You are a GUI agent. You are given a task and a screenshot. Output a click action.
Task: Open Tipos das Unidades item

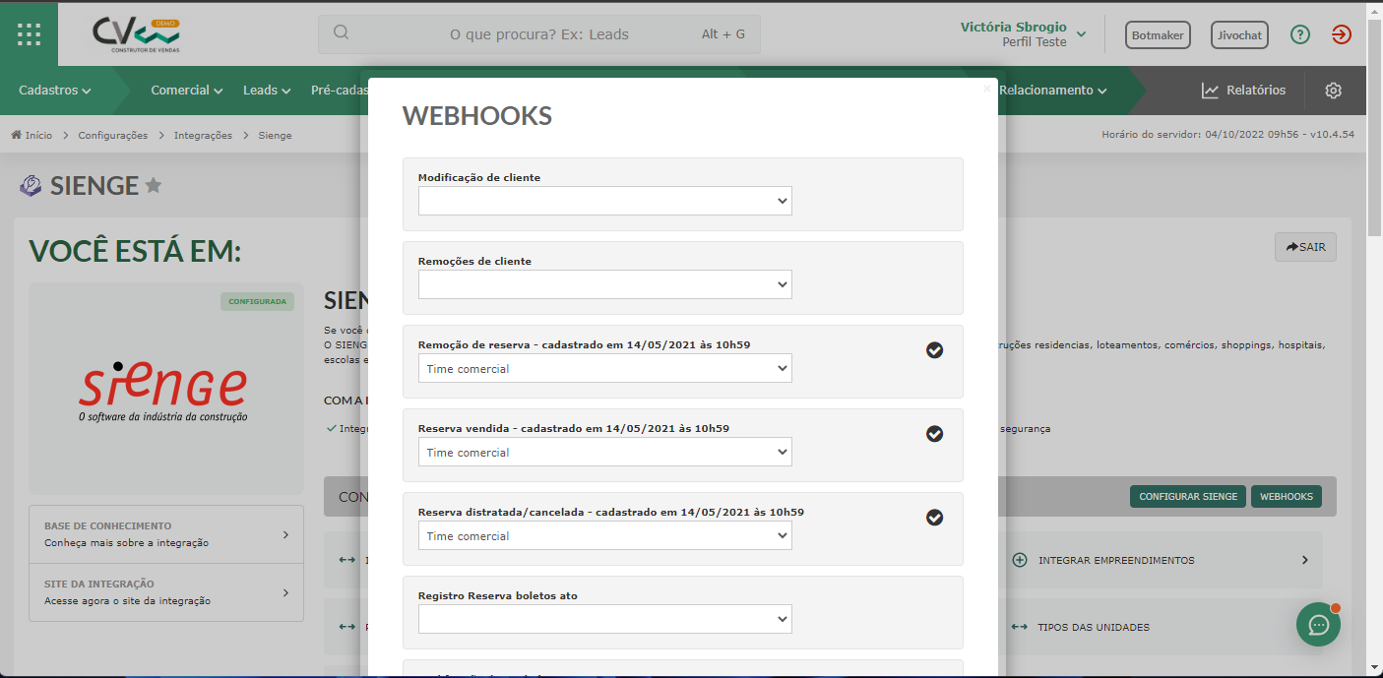click(x=1162, y=627)
